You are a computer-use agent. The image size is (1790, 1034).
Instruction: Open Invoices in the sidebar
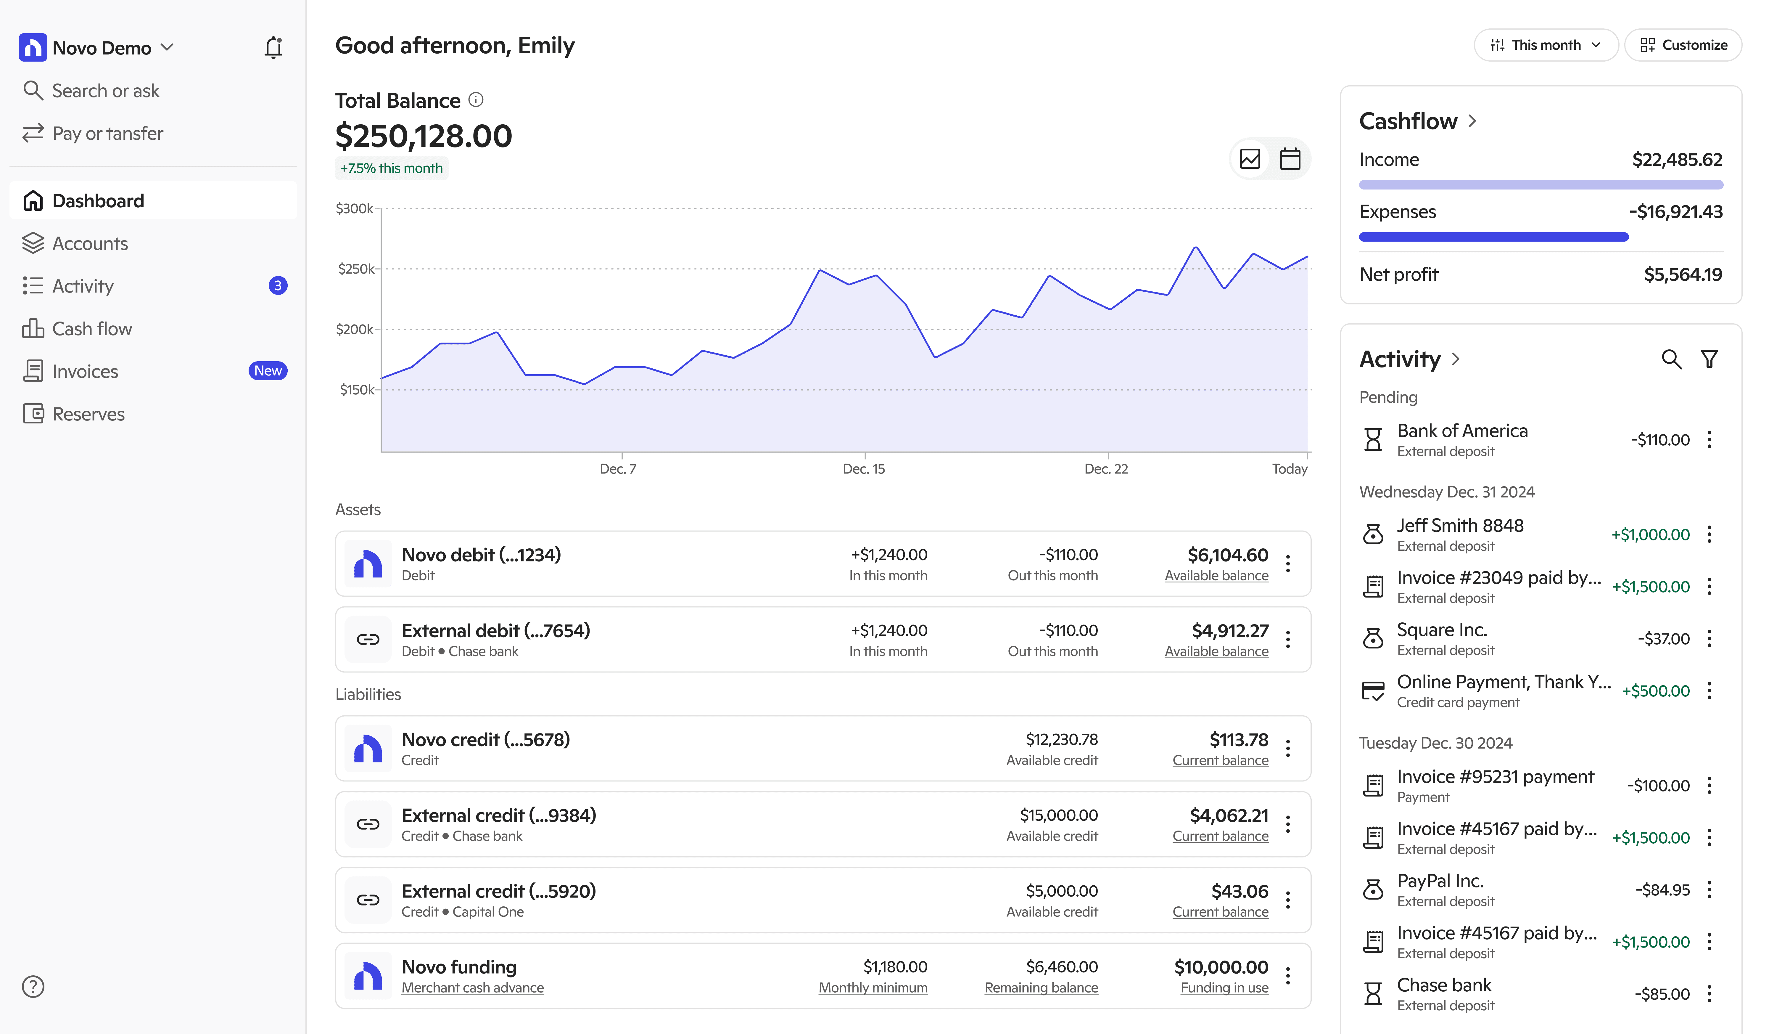pyautogui.click(x=85, y=371)
